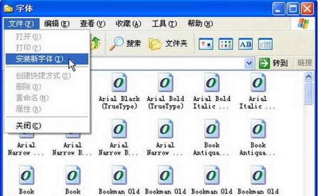Click the Links (链接) toolbar label
This screenshot has height=196, width=318.
(x=305, y=63)
